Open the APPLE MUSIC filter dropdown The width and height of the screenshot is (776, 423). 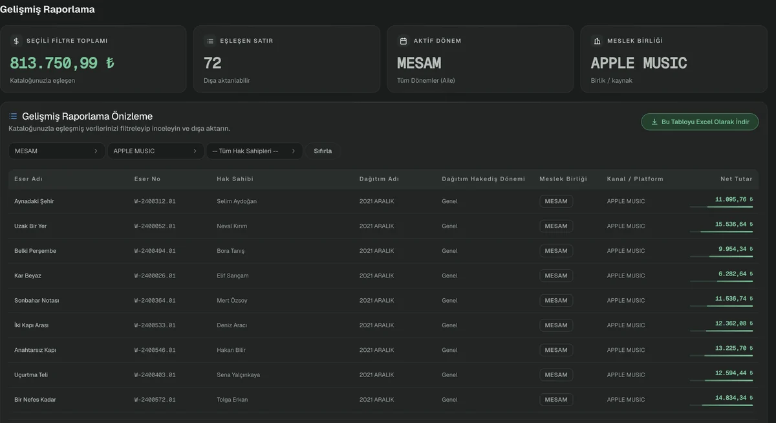(x=155, y=151)
